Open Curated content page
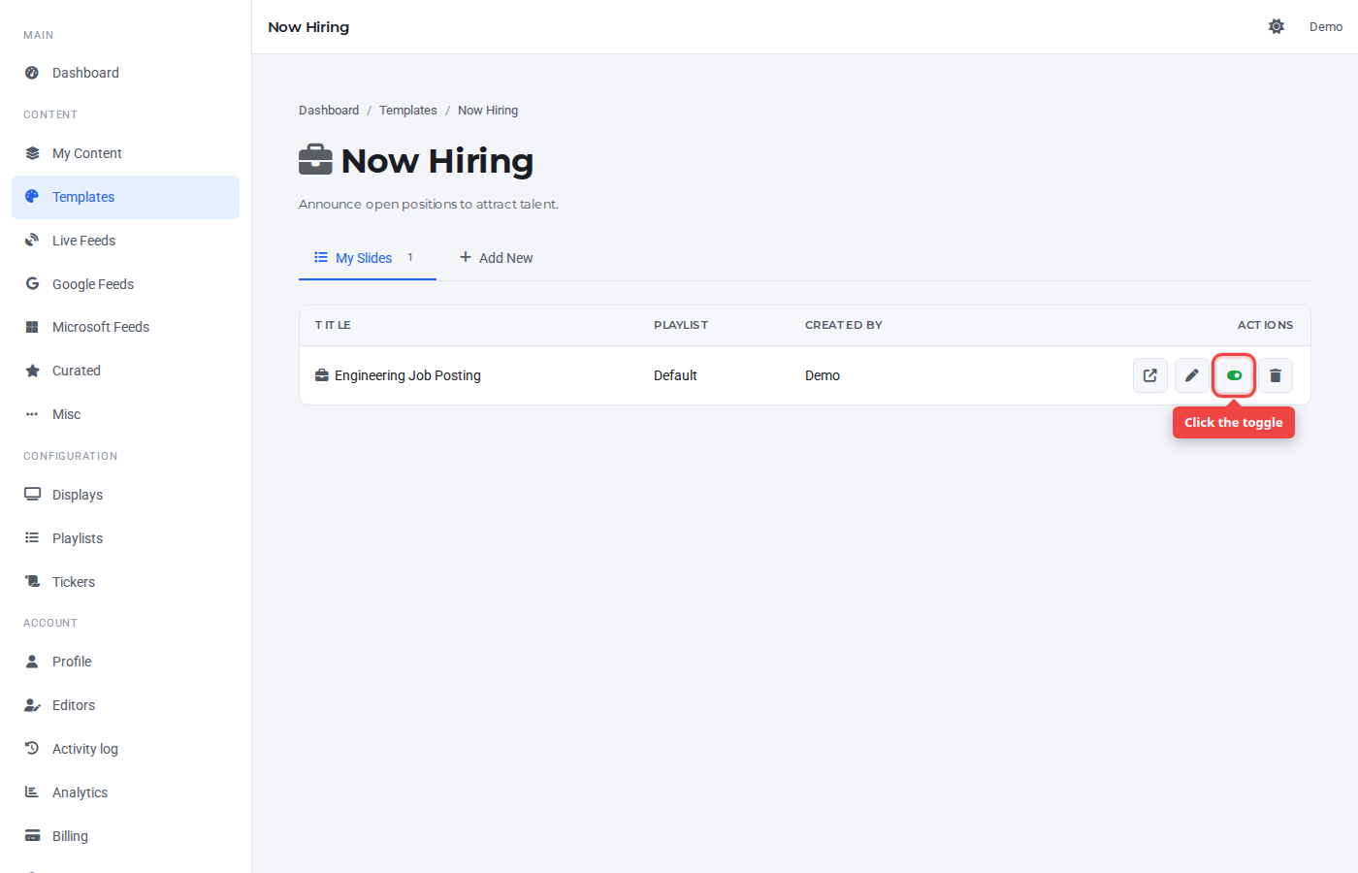The width and height of the screenshot is (1358, 873). pyautogui.click(x=125, y=371)
